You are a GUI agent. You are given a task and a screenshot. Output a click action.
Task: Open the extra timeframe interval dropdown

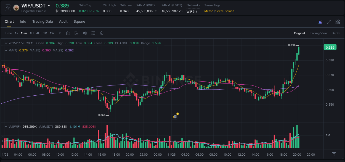pyautogui.click(x=60, y=33)
